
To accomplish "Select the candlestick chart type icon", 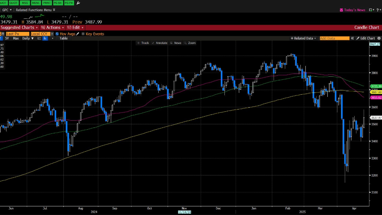I will (x=45, y=38).
